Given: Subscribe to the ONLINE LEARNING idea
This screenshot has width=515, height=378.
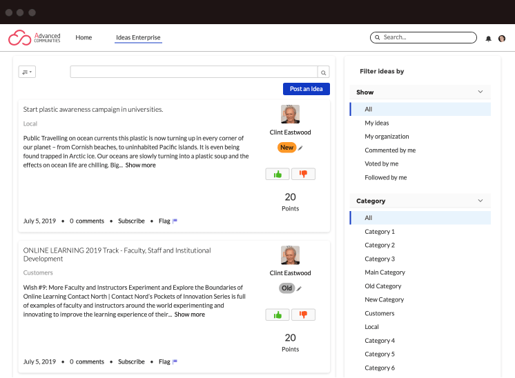Looking at the screenshot, I should click(x=131, y=361).
